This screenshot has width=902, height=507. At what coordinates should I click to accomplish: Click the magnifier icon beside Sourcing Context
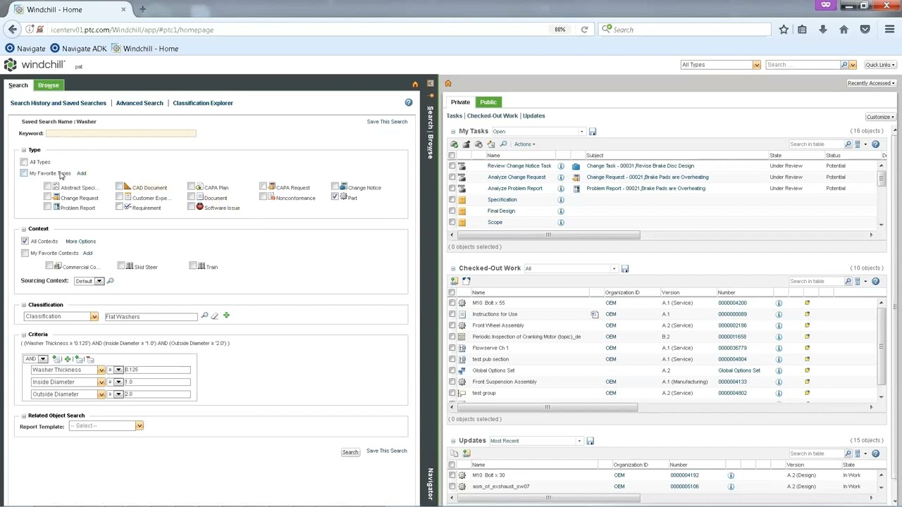tap(110, 281)
